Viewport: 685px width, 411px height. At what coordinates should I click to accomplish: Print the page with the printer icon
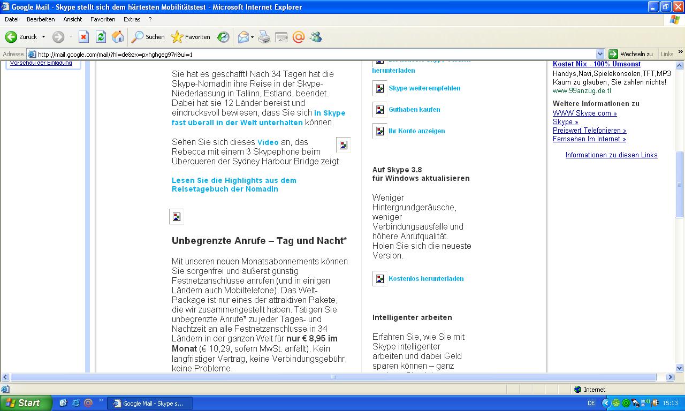coord(264,37)
